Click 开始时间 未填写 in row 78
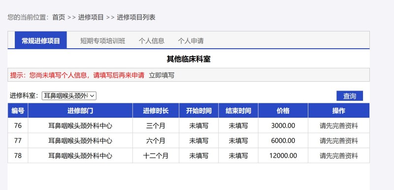Screen dimensions: 394x190 (199, 156)
